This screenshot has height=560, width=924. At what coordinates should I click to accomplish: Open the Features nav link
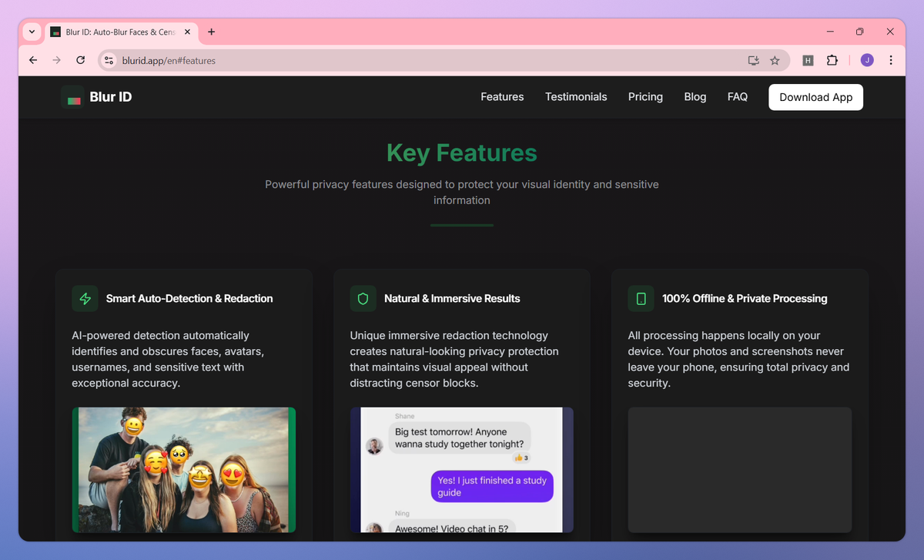(x=502, y=97)
